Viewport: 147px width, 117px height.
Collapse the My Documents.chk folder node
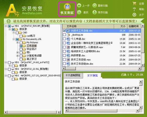click(14, 39)
